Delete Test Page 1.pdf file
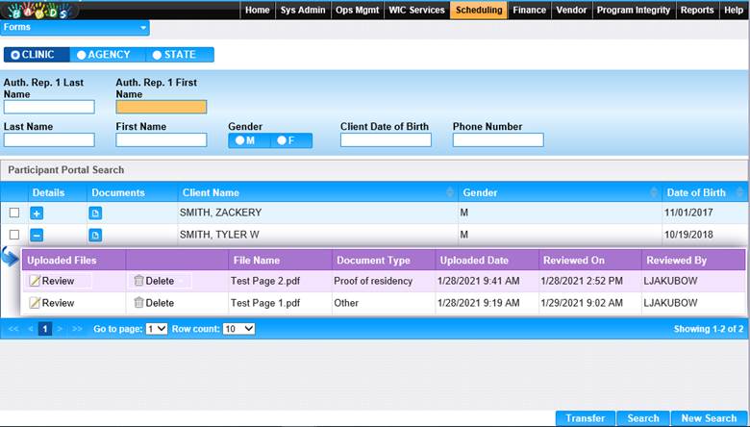Image resolution: width=750 pixels, height=427 pixels. [154, 303]
